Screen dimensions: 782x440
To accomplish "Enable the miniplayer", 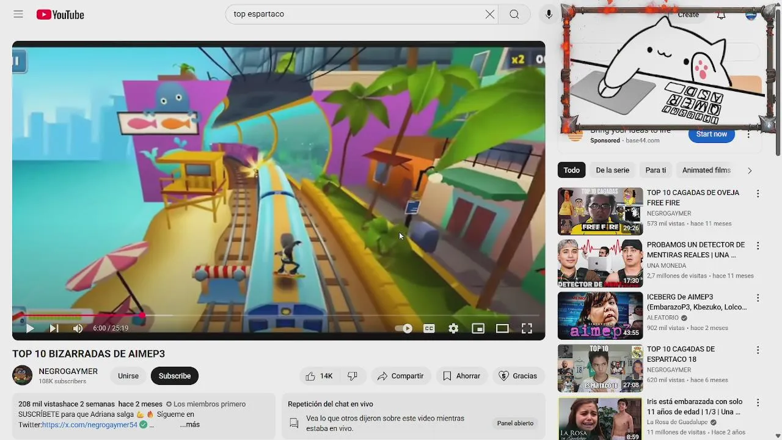I will click(x=478, y=328).
